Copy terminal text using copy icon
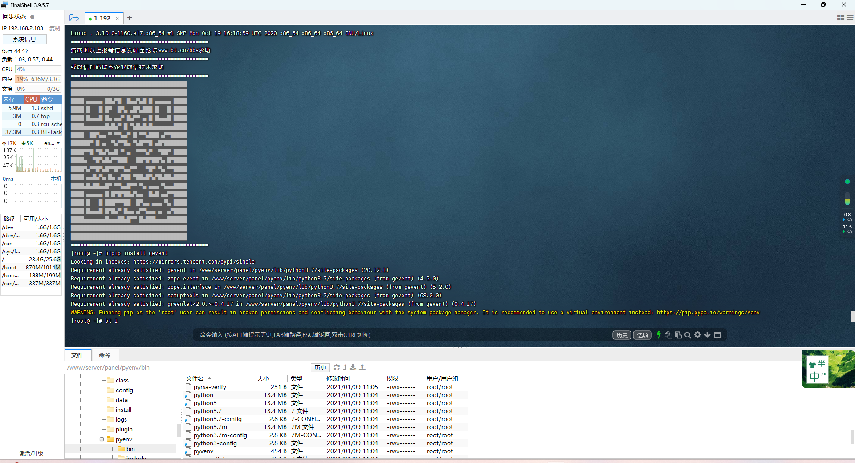Image resolution: width=855 pixels, height=463 pixels. click(668, 335)
